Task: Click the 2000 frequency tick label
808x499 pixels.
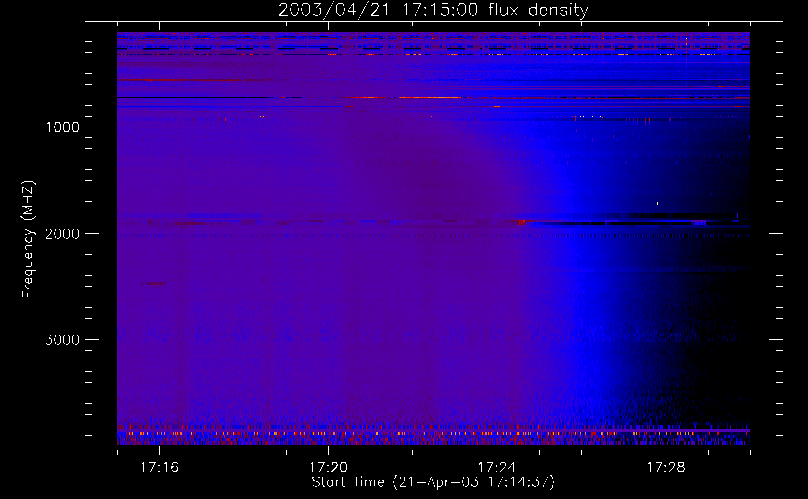Action: tap(62, 234)
